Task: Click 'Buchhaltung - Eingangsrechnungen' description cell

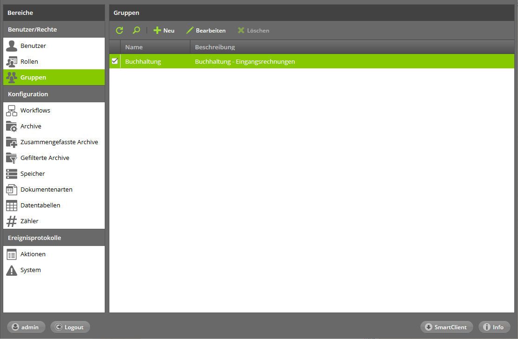Action: pyautogui.click(x=245, y=61)
